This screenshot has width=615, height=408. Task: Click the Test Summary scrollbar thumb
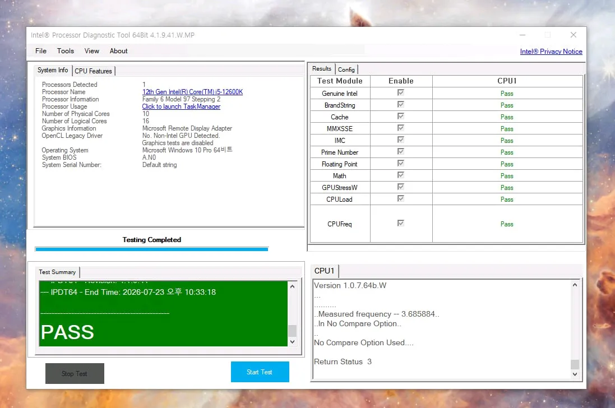292,331
